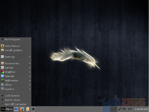
Task: Click the show desktop taskbar icon
Action: pyautogui.click(x=16, y=109)
